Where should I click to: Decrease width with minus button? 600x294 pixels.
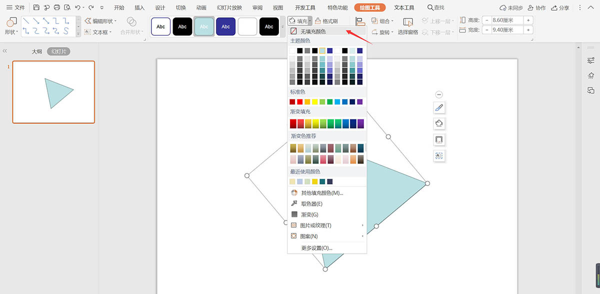486,29
